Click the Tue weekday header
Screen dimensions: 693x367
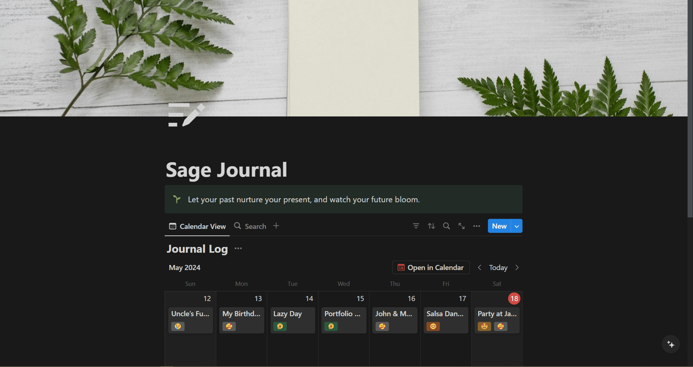292,284
